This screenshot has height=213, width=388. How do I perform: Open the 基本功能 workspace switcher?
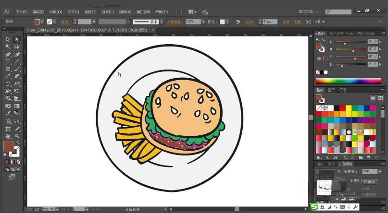click(308, 12)
